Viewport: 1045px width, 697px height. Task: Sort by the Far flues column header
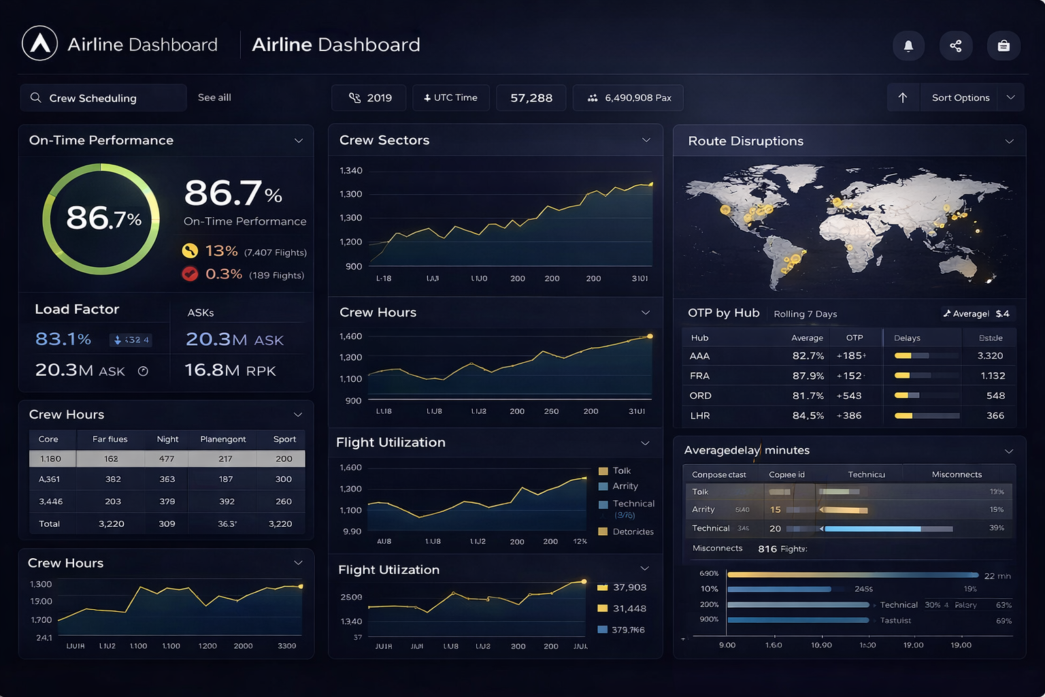point(110,439)
